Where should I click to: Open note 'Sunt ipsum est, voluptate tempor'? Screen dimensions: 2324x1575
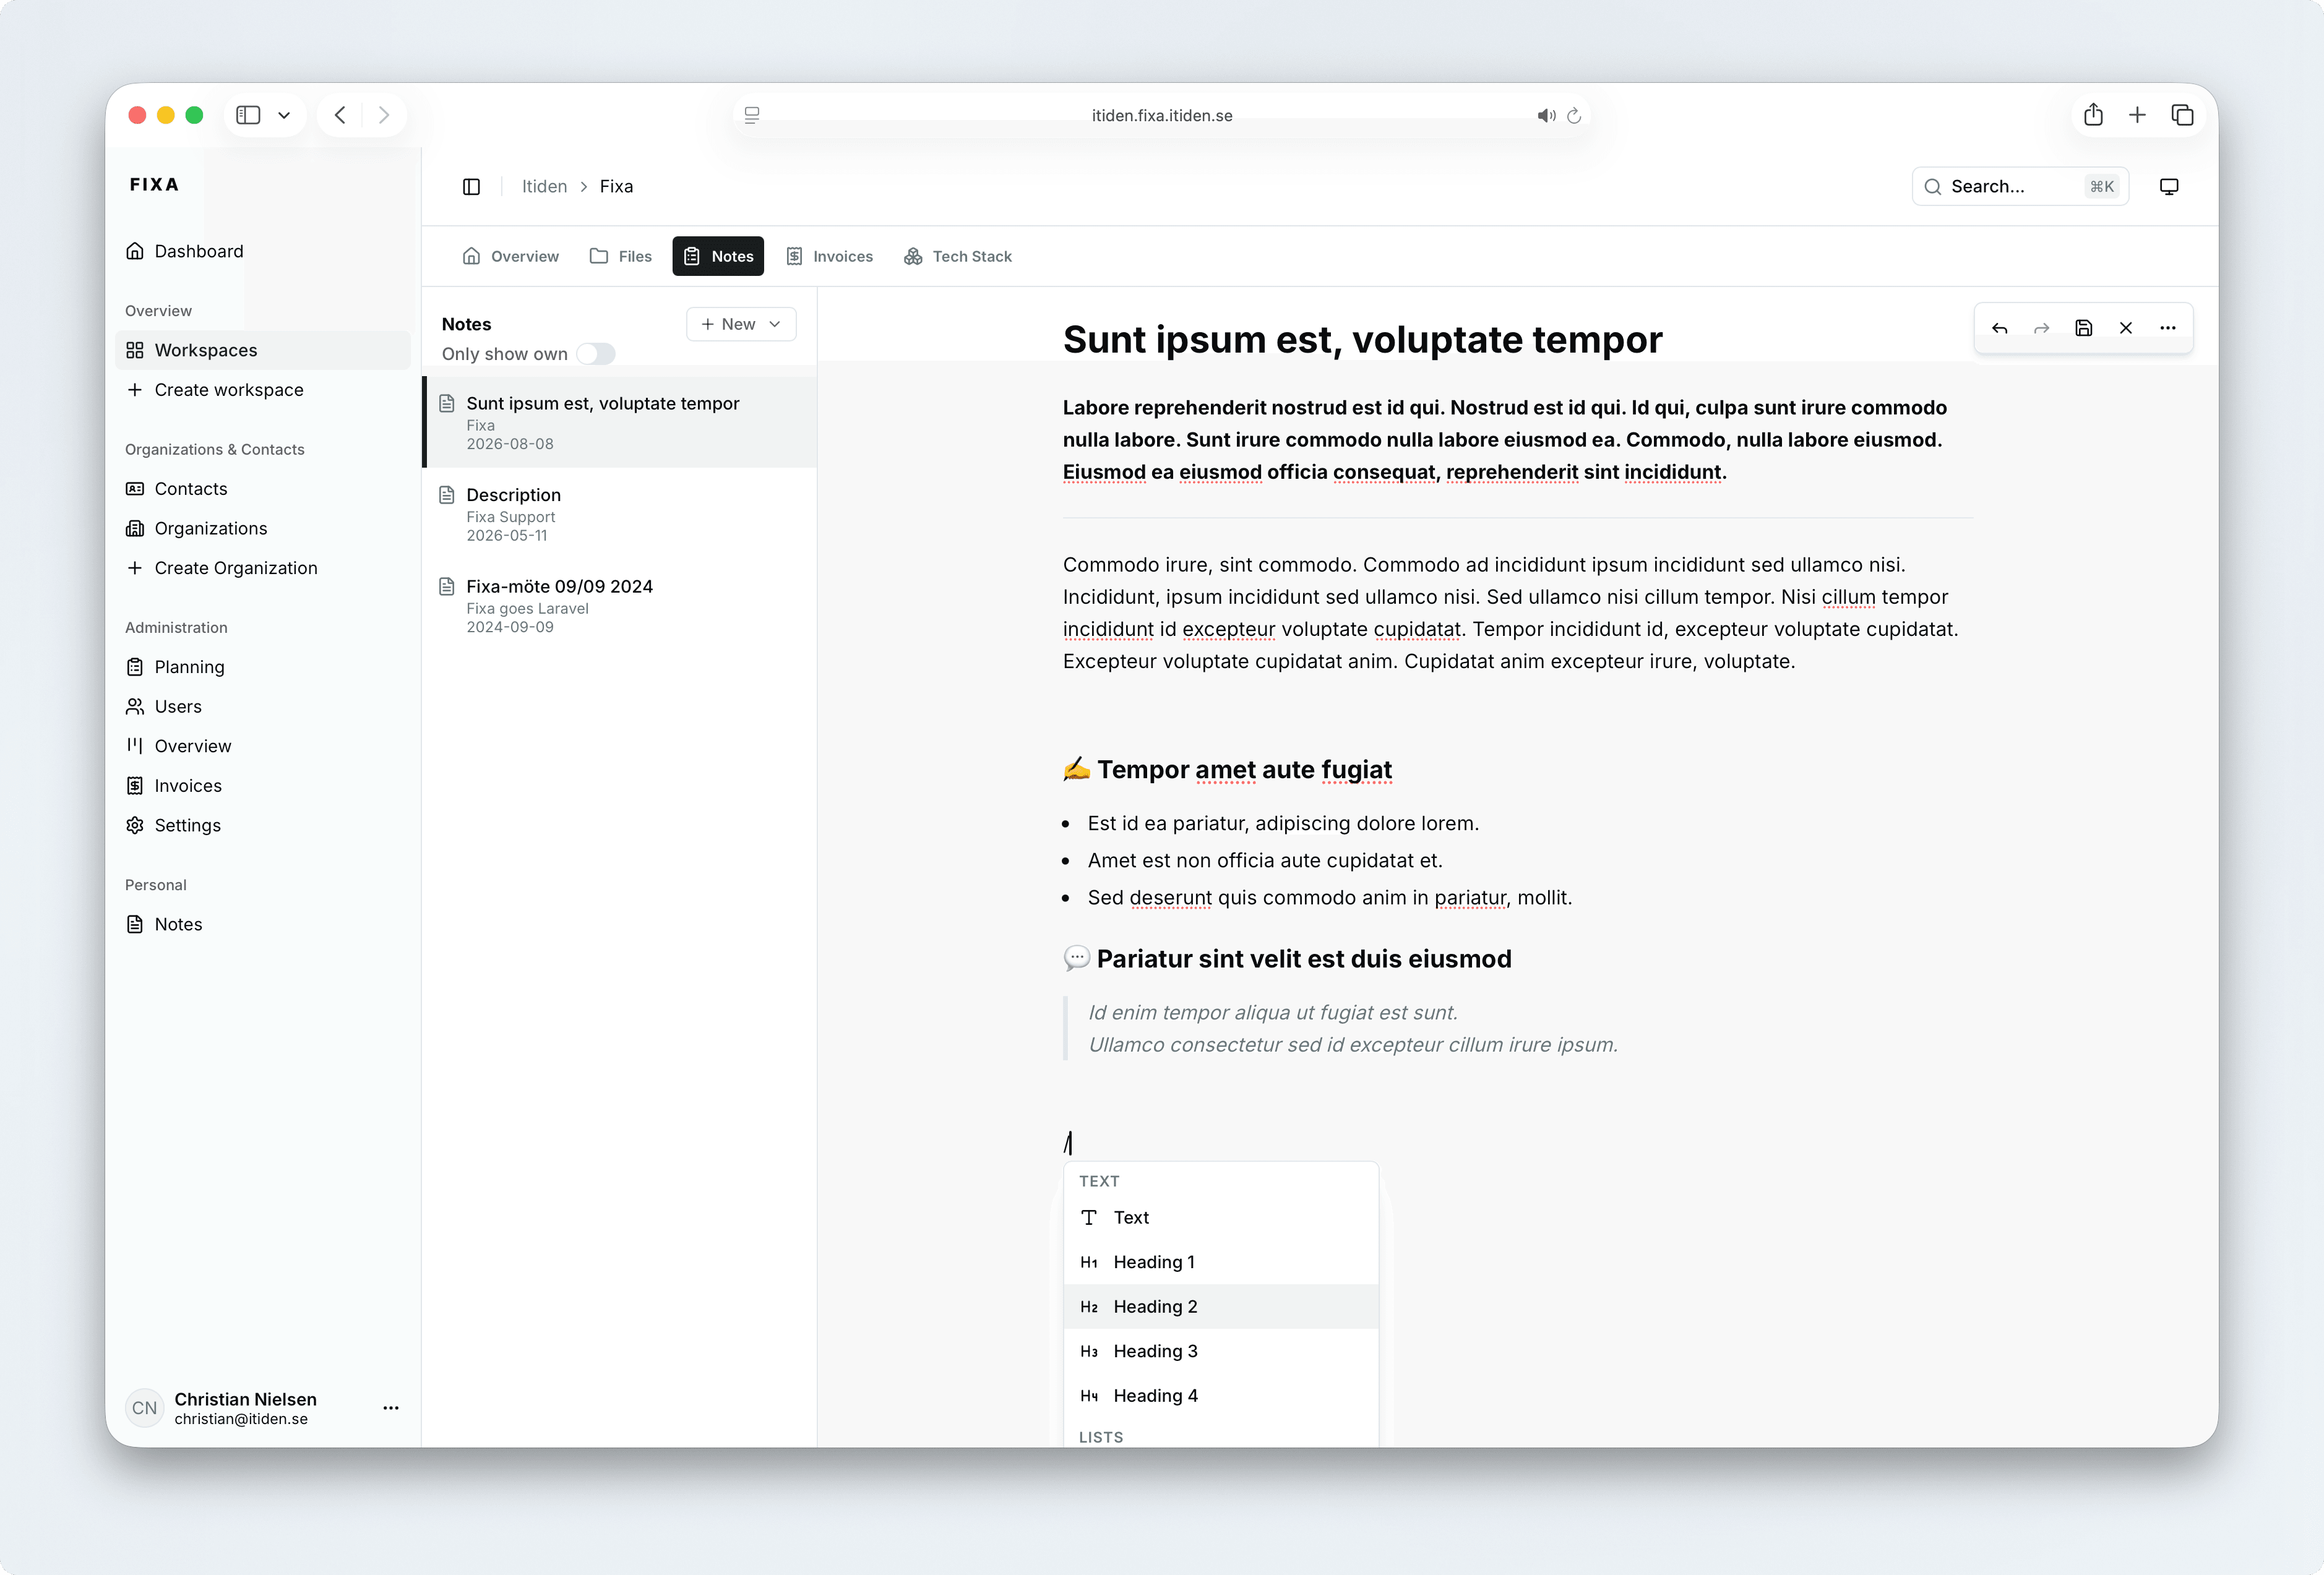click(620, 422)
